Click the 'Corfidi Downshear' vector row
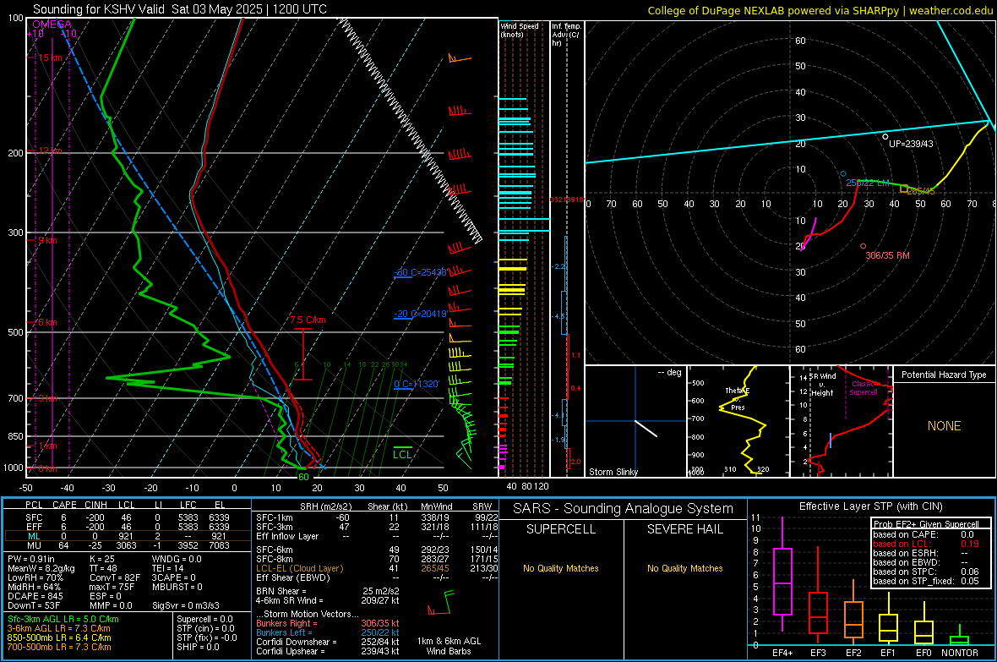This screenshot has width=997, height=662. (x=328, y=643)
